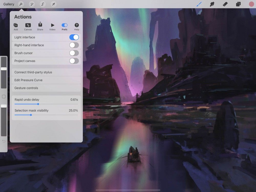This screenshot has width=256, height=192.
Task: Turn on the Brush cursor setting
Action: pos(74,53)
